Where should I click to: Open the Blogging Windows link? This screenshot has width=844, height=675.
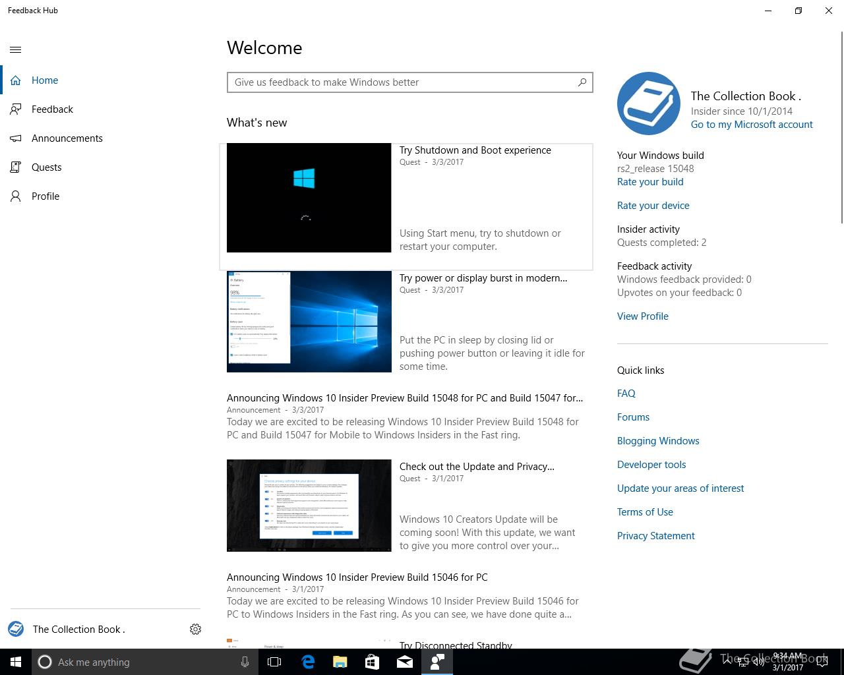658,441
